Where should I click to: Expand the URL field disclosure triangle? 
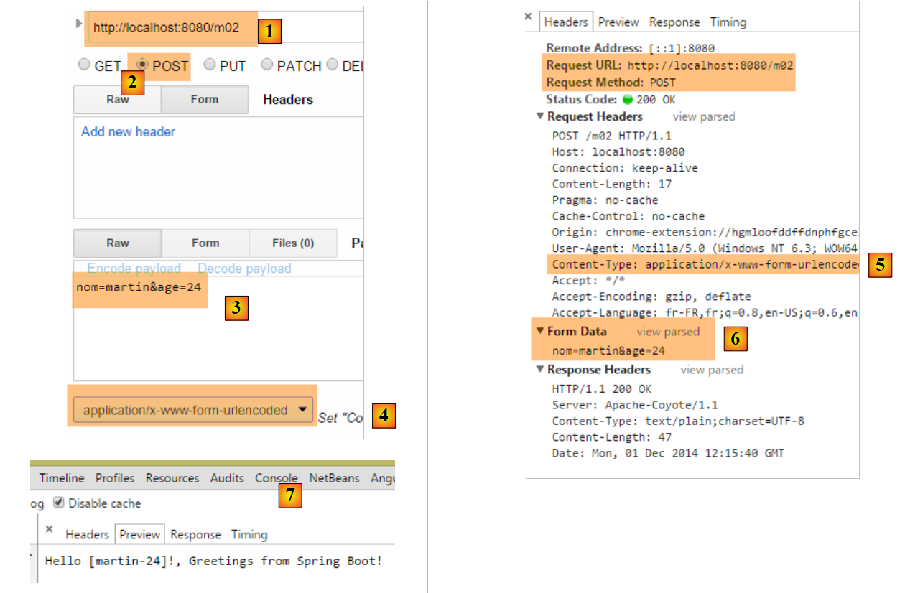pos(79,24)
